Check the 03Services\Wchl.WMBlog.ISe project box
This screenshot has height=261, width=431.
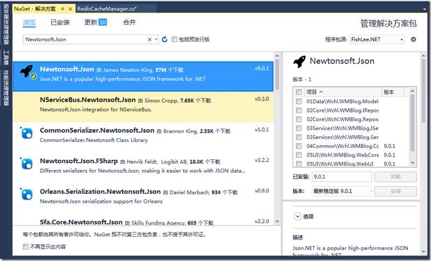(299, 128)
